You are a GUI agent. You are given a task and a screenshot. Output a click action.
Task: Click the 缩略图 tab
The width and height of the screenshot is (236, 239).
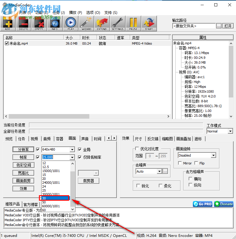click(167, 139)
